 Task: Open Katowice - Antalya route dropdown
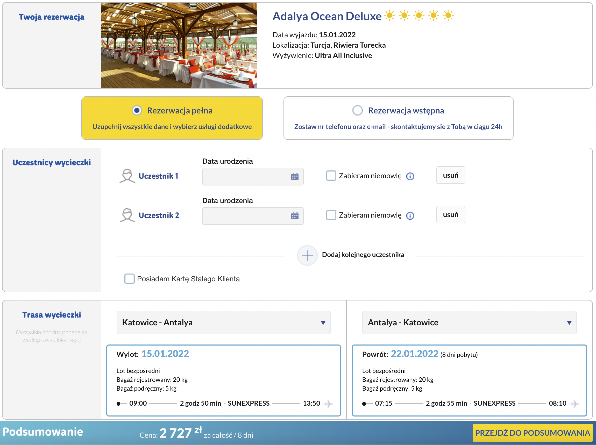click(x=223, y=323)
